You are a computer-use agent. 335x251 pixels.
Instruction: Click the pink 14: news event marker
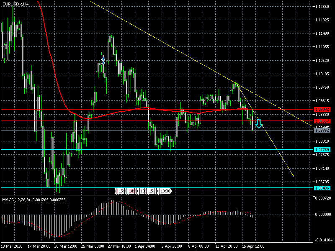click(131, 191)
